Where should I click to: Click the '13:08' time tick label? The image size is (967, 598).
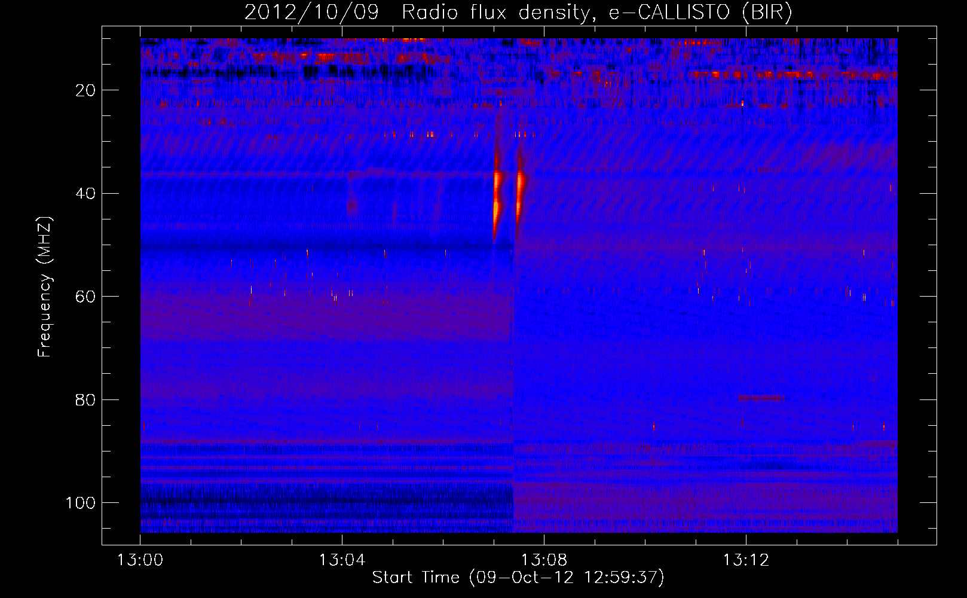tap(544, 560)
